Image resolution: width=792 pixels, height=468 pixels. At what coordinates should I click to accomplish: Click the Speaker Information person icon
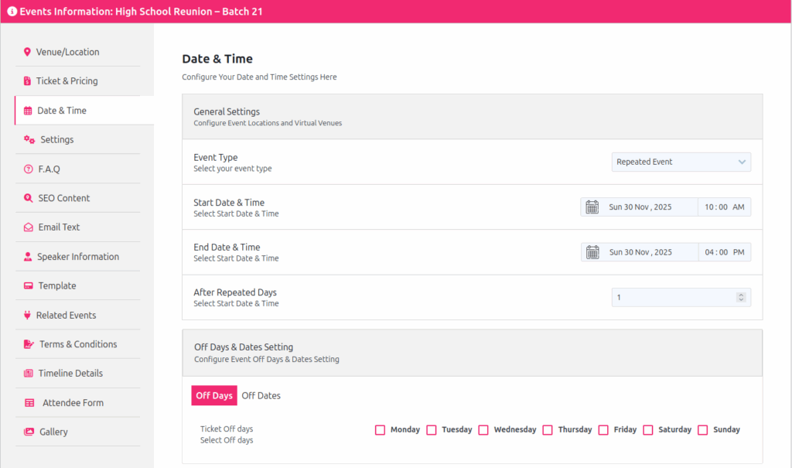pos(28,257)
